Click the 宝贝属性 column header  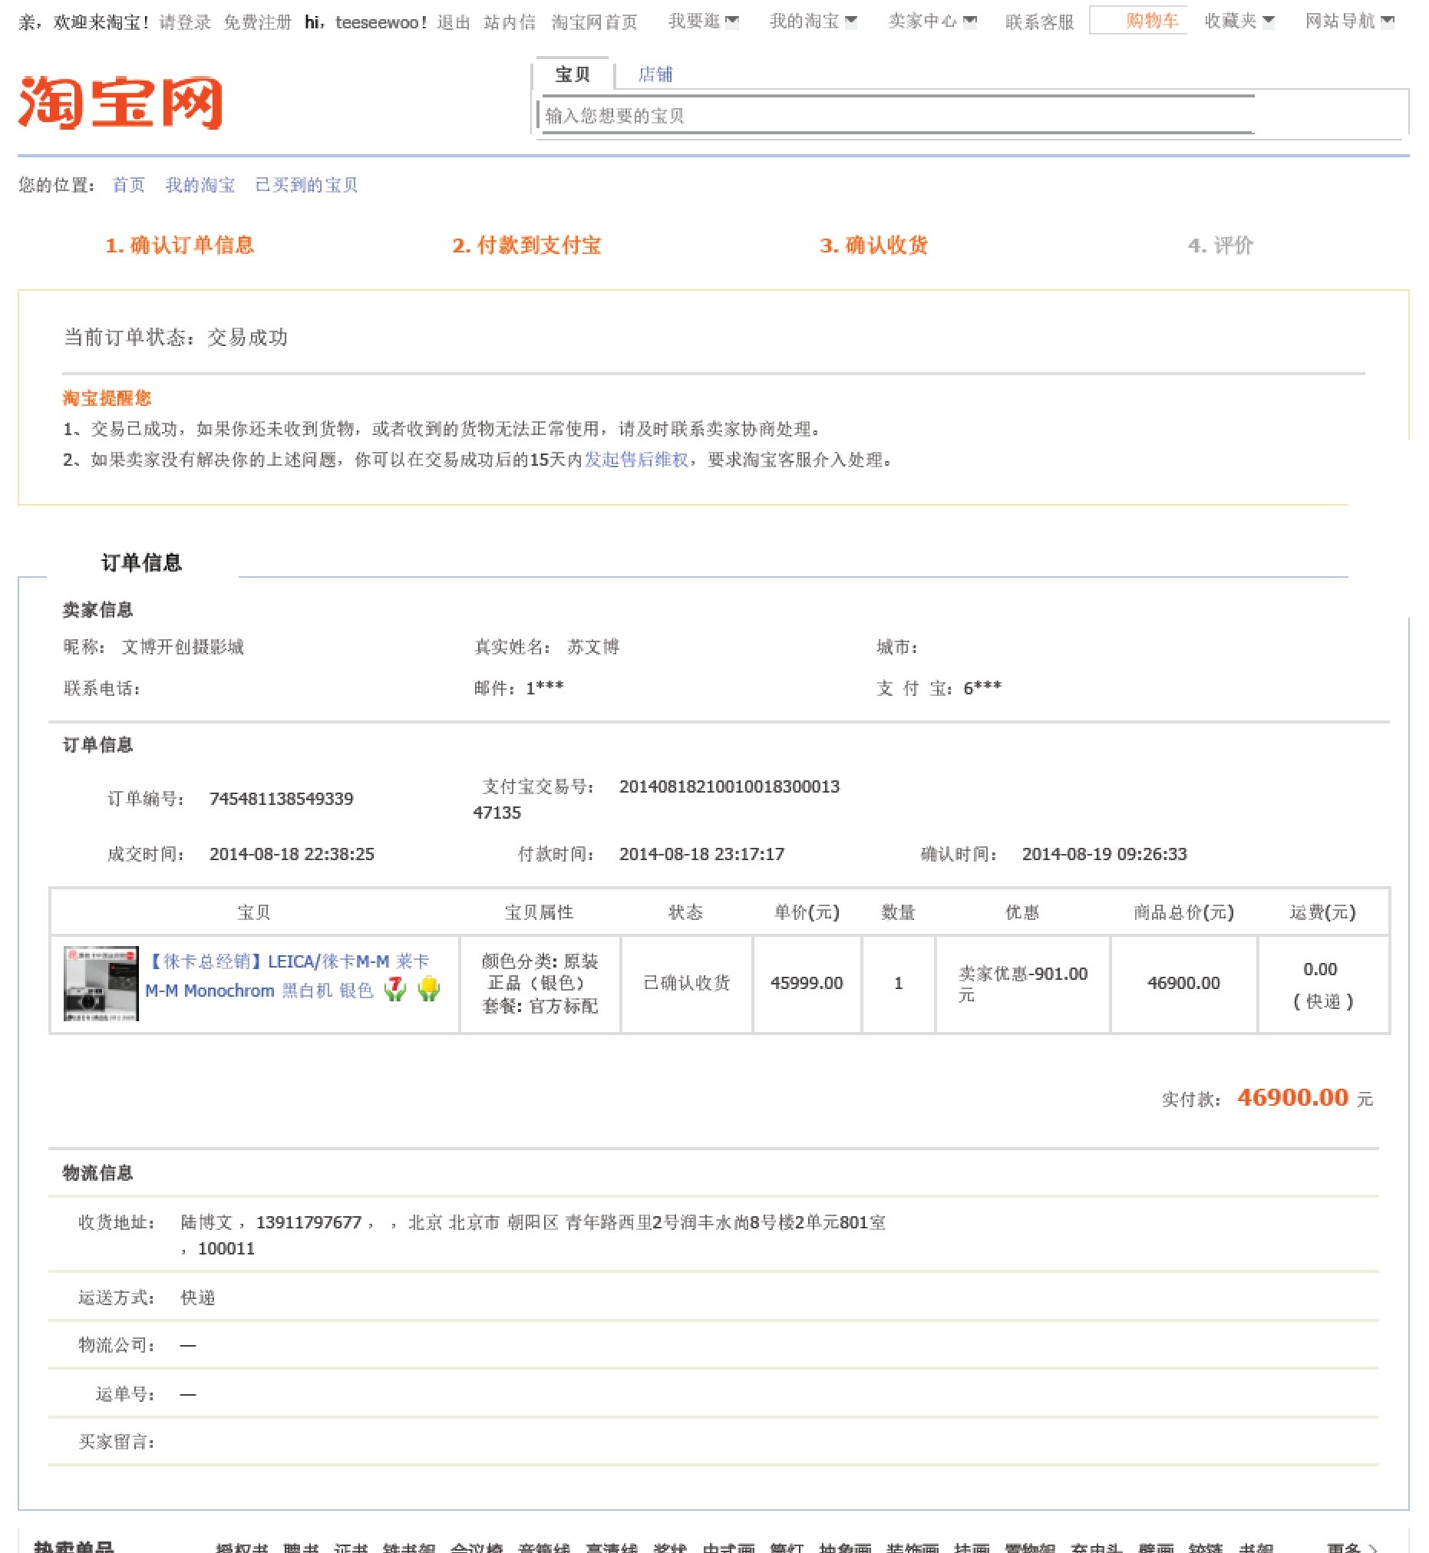539,912
